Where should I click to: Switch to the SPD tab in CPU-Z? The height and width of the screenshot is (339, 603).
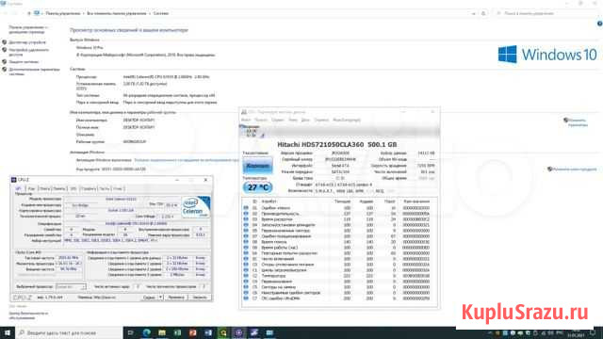click(x=73, y=188)
